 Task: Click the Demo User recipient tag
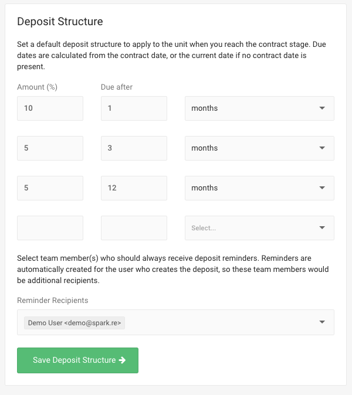pyautogui.click(x=75, y=322)
